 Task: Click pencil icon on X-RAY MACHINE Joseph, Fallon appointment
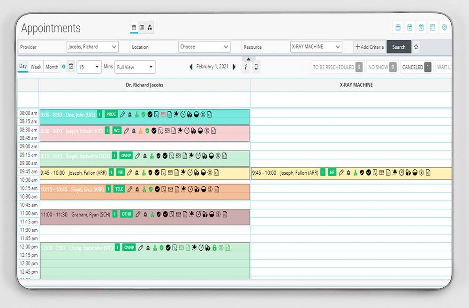pyautogui.click(x=341, y=172)
